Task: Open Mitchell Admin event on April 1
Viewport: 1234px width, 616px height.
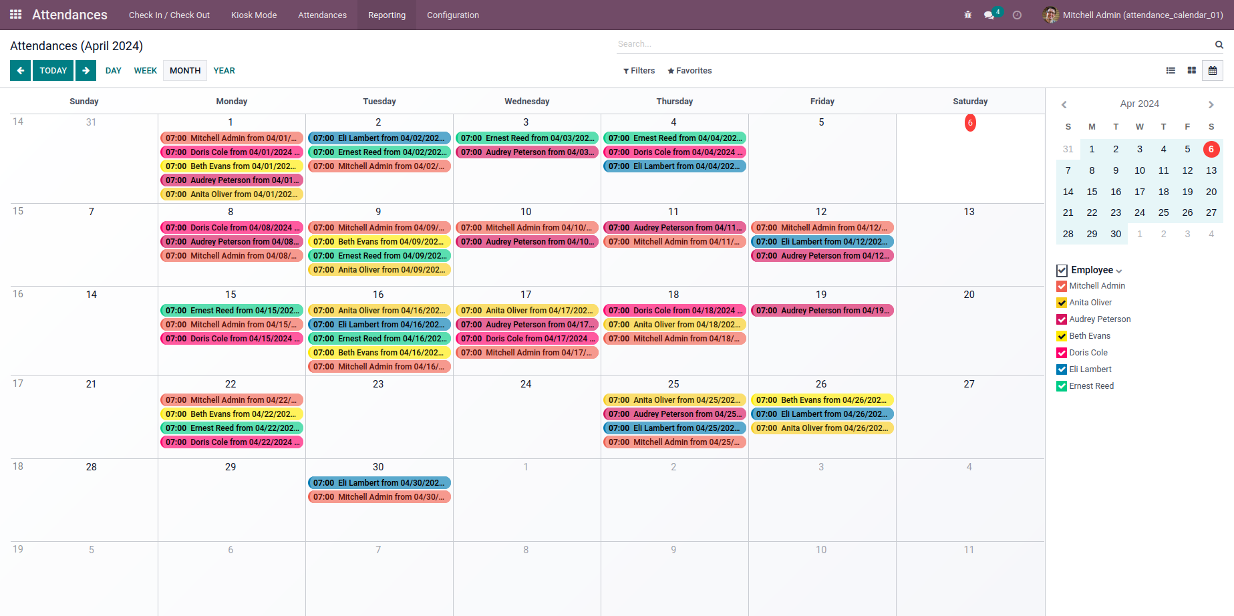Action: [232, 138]
